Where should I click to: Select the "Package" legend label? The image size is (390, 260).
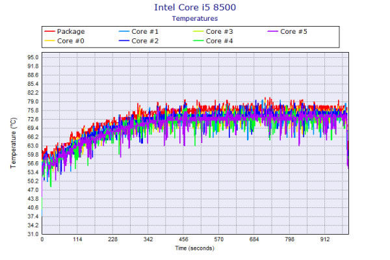71,32
